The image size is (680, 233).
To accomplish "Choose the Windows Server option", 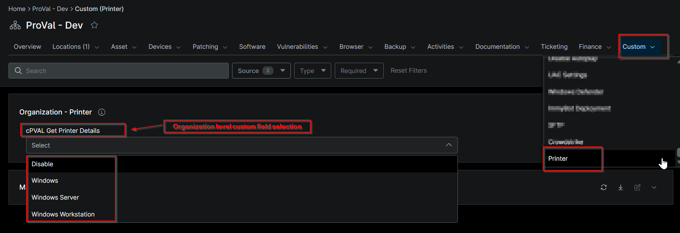I will click(242, 197).
